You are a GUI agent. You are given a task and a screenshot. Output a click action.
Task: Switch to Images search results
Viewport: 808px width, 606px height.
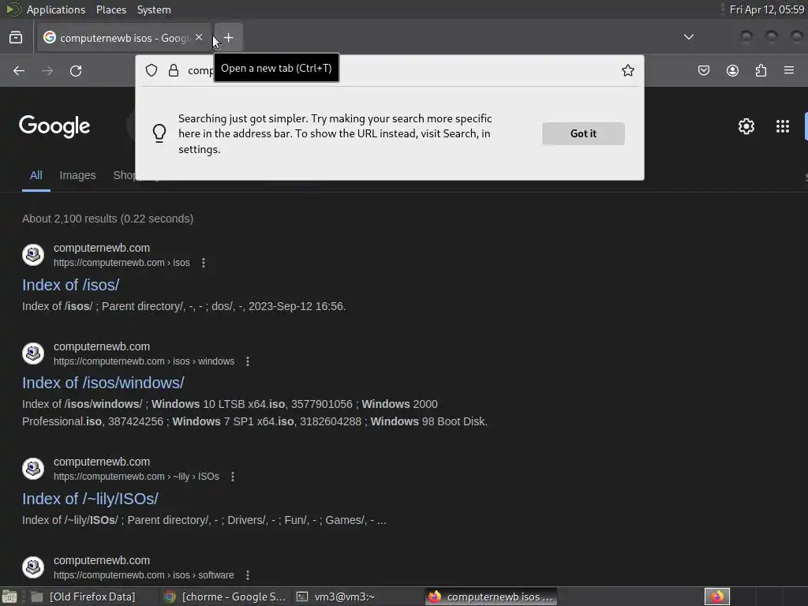coord(78,175)
